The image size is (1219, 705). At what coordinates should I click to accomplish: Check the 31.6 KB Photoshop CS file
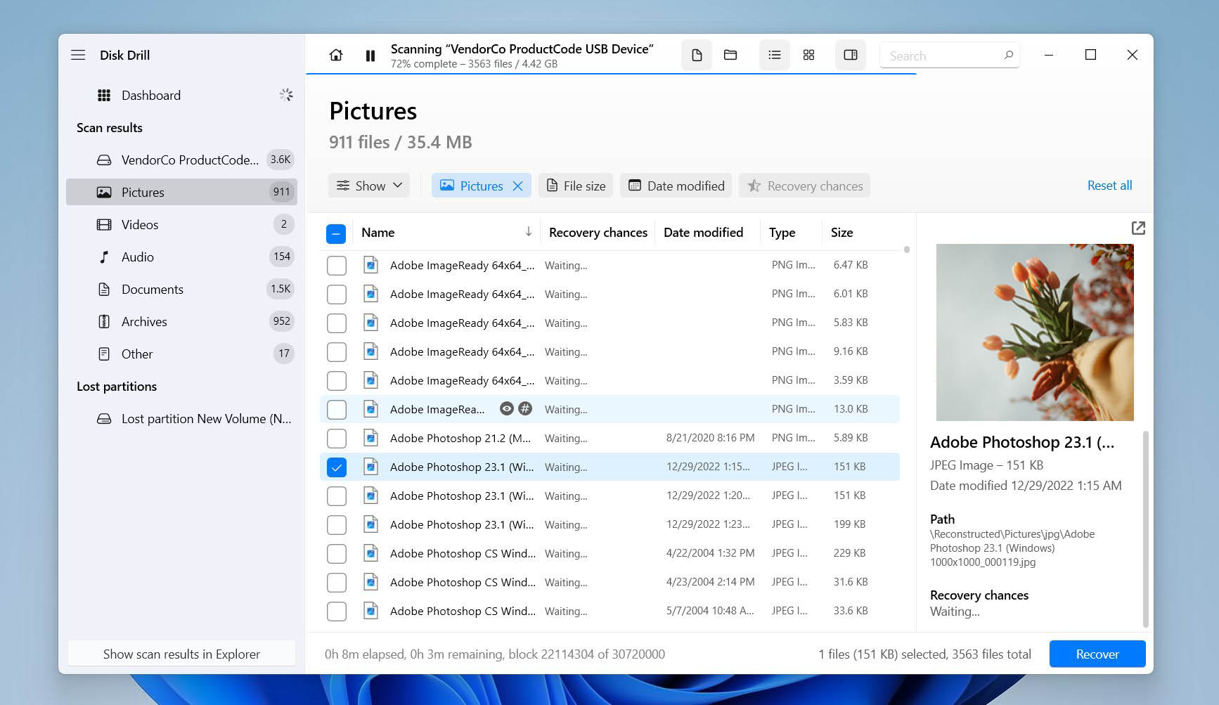(x=337, y=583)
